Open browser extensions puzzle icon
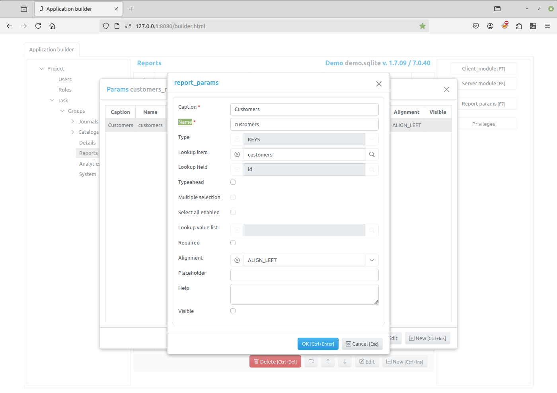 click(519, 26)
